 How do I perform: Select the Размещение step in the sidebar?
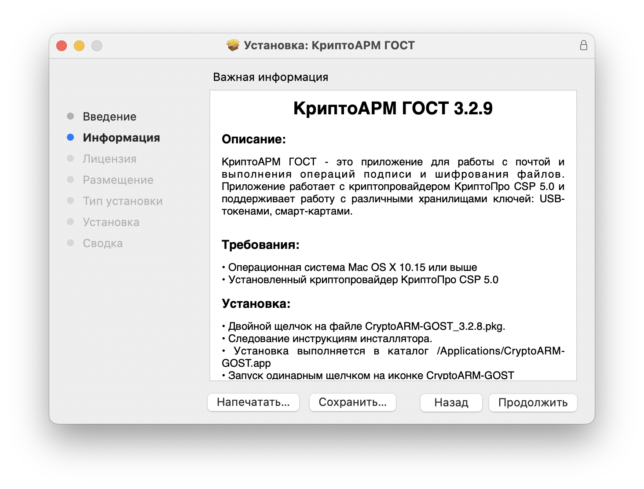[118, 179]
